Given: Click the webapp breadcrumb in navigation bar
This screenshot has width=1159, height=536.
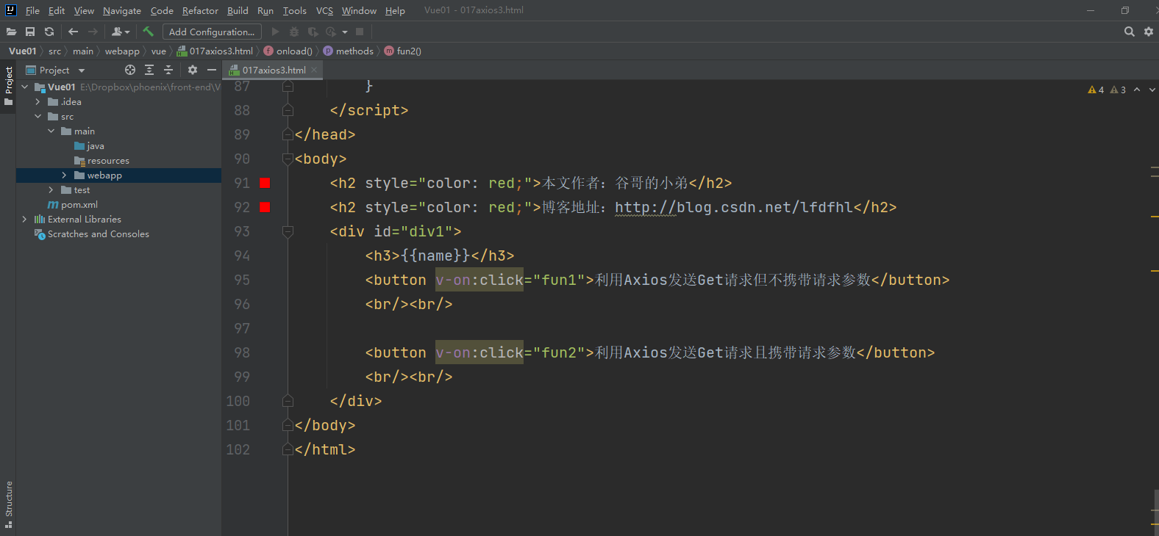Looking at the screenshot, I should (122, 51).
